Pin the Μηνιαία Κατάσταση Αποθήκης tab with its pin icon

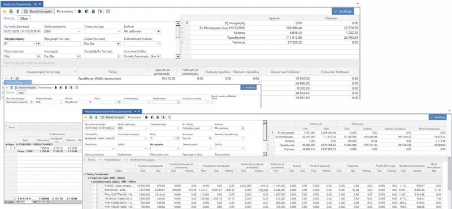(135, 111)
